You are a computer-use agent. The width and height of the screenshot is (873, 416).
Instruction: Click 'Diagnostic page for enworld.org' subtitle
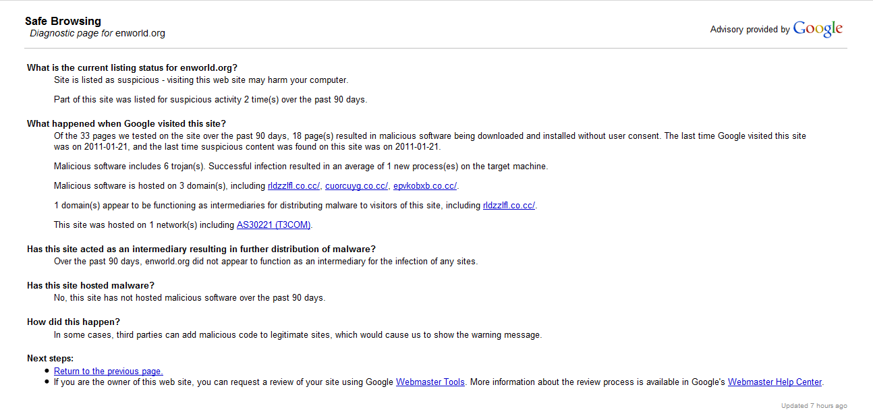pos(98,33)
